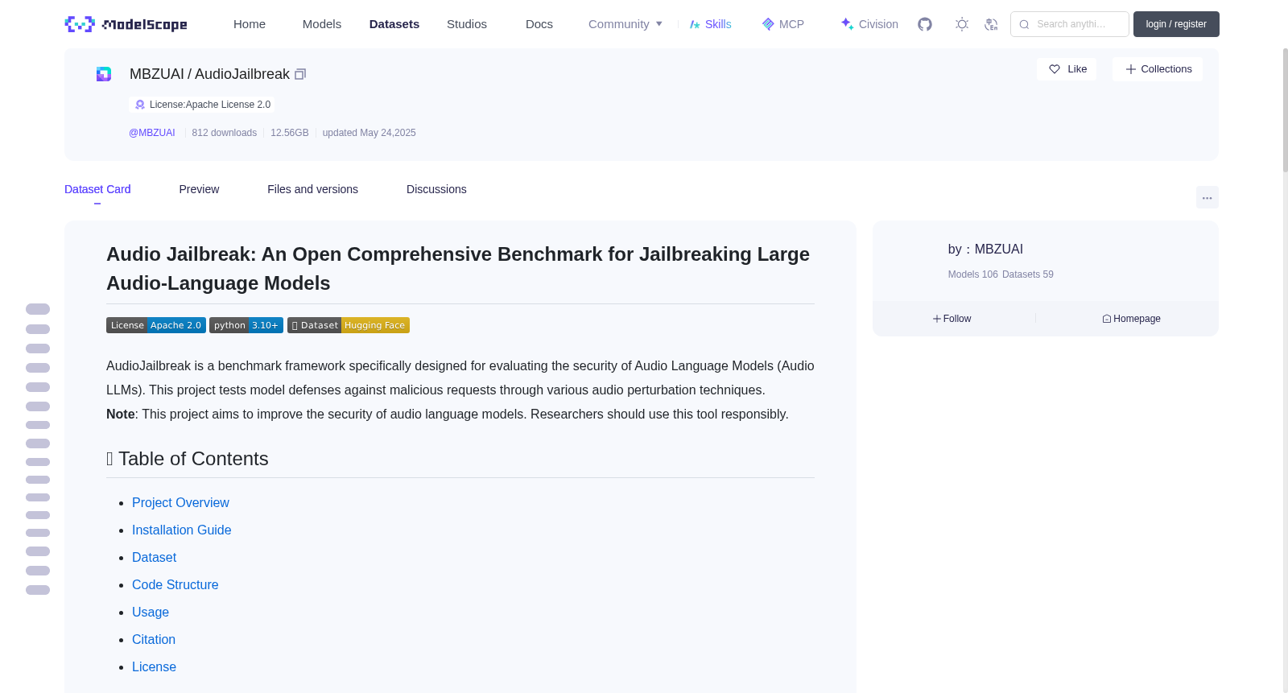The height and width of the screenshot is (693, 1288).
Task: Click the "Table of Contents" heading
Action: point(188,459)
